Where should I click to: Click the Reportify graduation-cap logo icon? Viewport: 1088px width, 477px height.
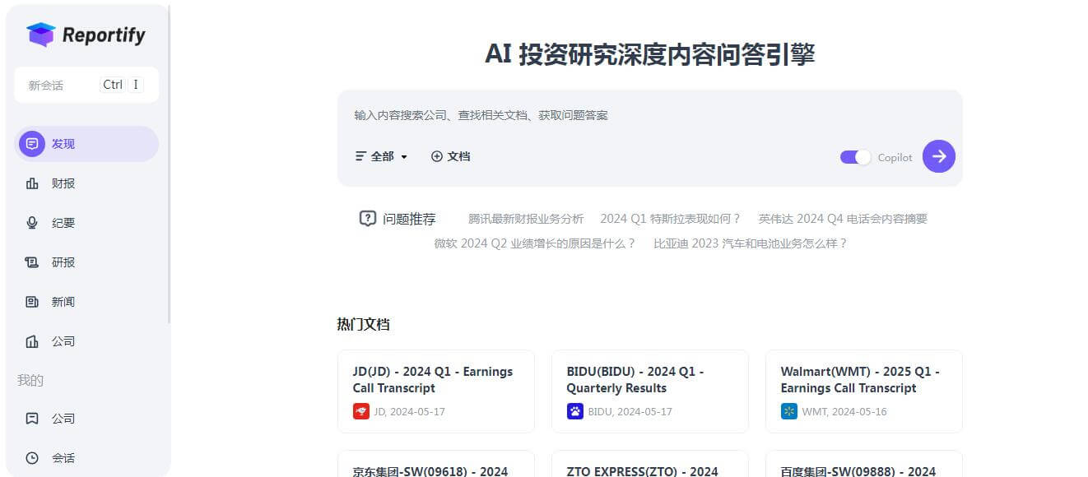tap(39, 34)
